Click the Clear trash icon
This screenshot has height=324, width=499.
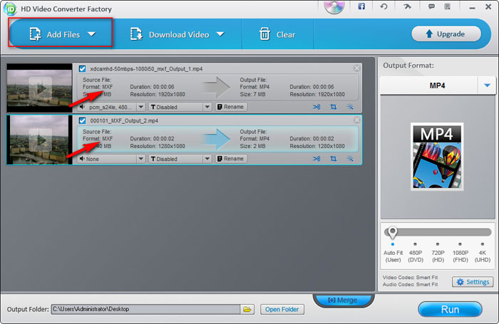point(264,34)
